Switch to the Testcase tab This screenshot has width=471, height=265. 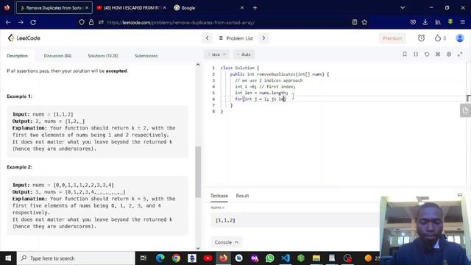219,196
